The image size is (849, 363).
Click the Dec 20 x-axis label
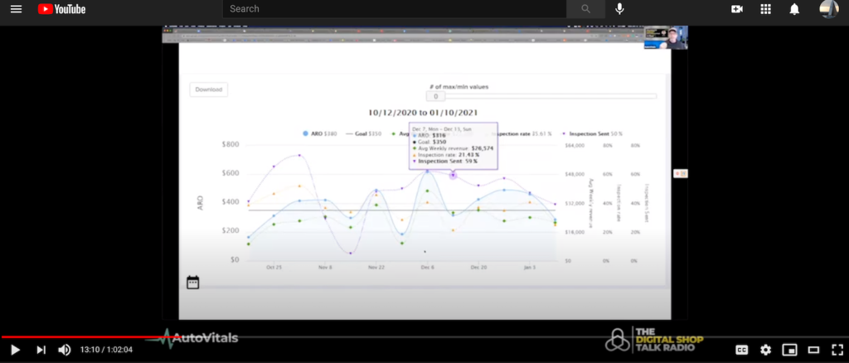pos(478,267)
